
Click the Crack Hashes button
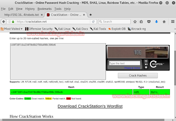click(x=138, y=75)
